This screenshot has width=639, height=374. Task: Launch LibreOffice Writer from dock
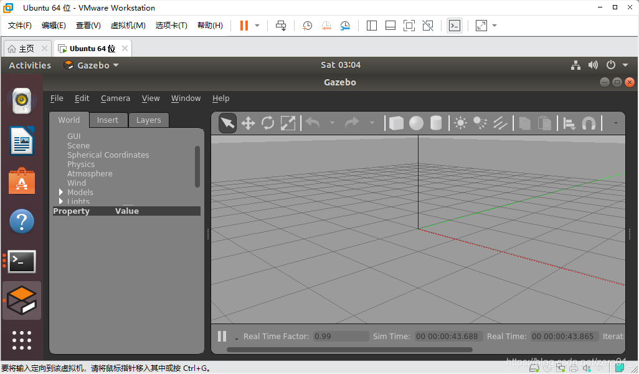[x=22, y=141]
